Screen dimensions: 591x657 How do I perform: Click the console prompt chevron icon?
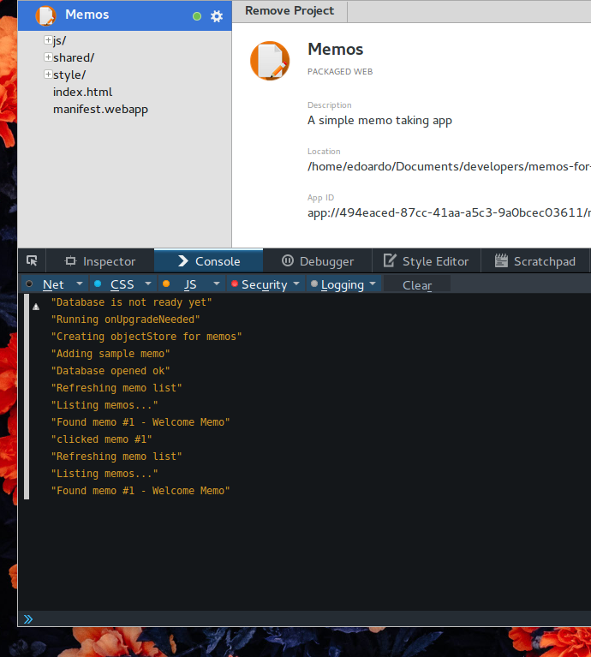pyautogui.click(x=28, y=618)
